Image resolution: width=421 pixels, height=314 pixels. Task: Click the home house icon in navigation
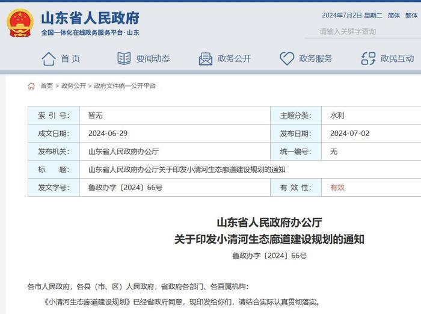point(49,58)
